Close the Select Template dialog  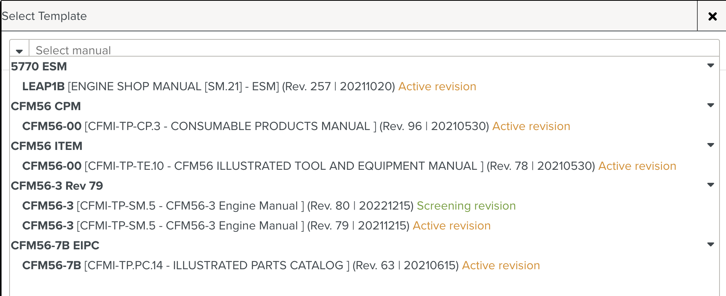coord(712,16)
